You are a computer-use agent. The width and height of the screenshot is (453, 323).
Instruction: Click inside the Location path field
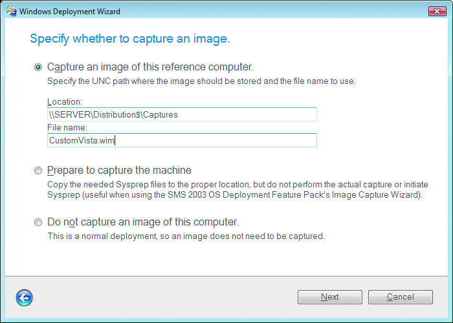point(182,114)
